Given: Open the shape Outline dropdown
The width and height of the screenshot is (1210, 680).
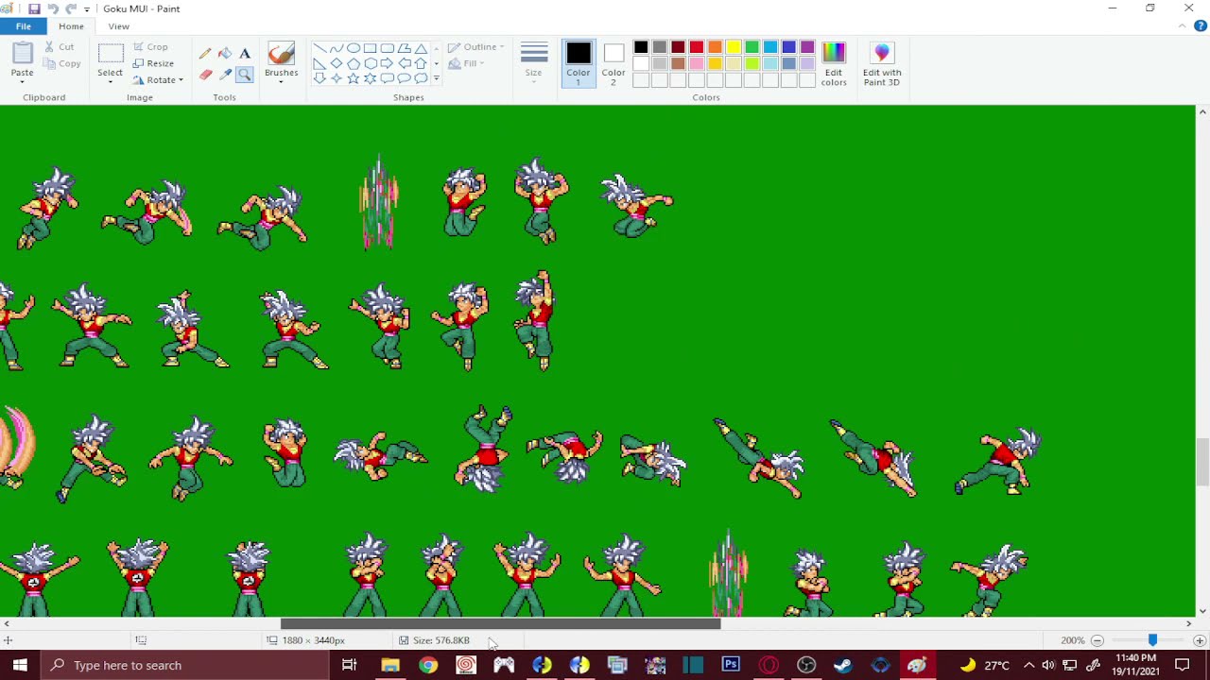Looking at the screenshot, I should coord(476,47).
